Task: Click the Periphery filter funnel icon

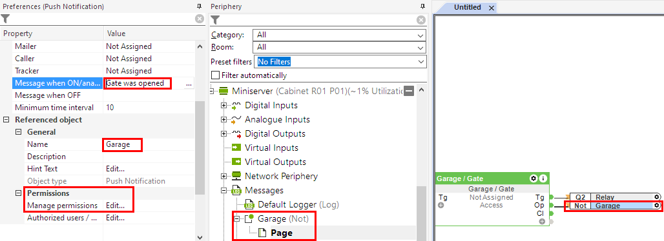Action: coord(215,20)
